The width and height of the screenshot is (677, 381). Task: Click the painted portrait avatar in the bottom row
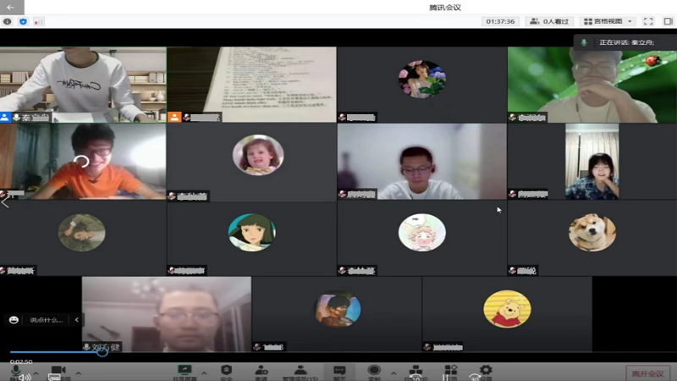[337, 309]
